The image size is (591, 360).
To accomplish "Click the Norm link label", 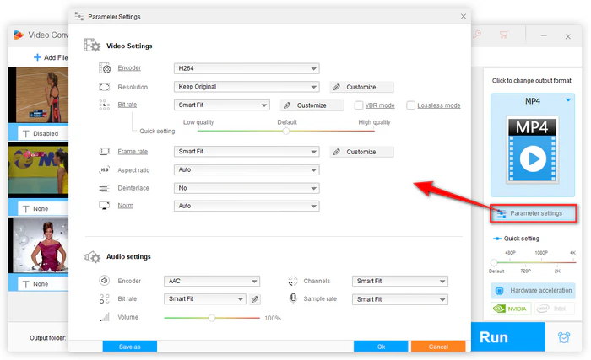I will (x=126, y=205).
